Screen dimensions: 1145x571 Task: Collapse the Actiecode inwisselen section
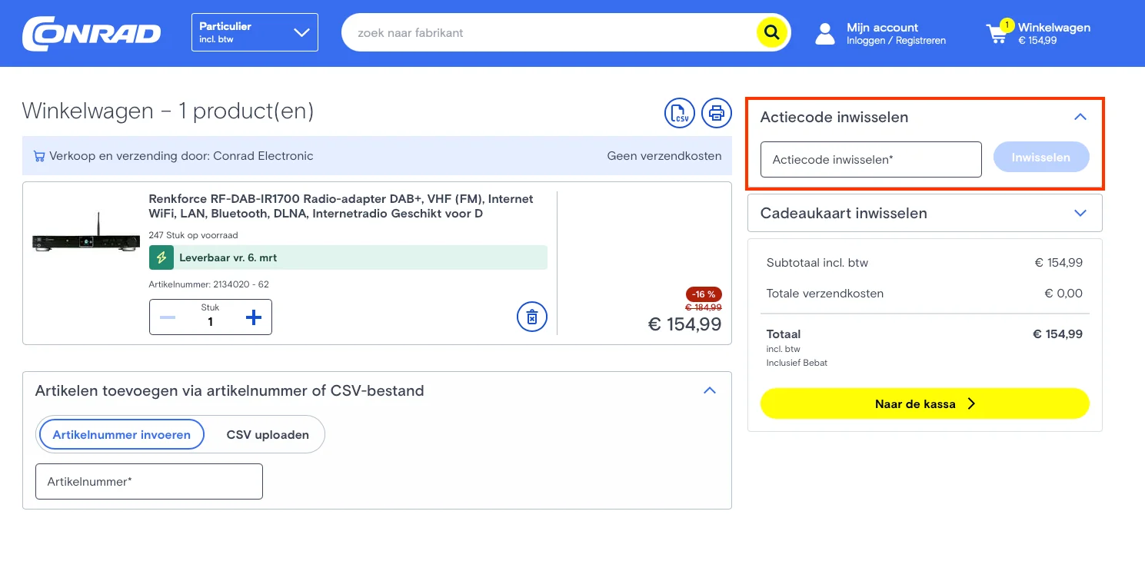1080,118
